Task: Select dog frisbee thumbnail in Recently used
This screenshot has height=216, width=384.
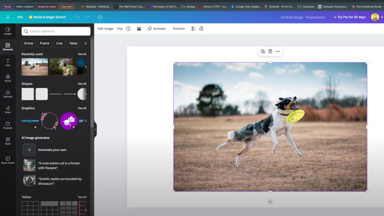Action: click(x=34, y=67)
